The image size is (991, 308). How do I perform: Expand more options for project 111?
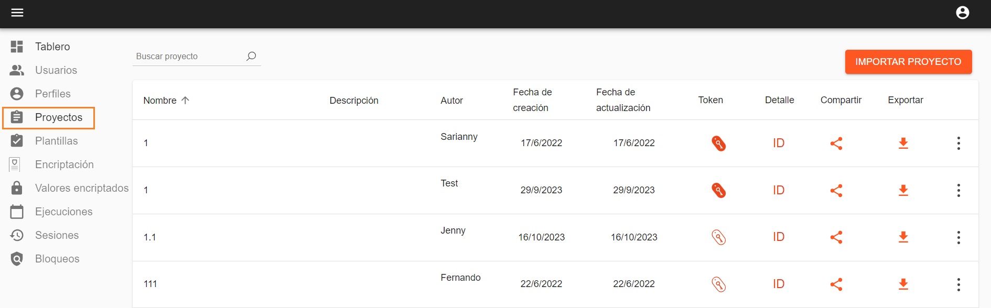click(x=958, y=284)
